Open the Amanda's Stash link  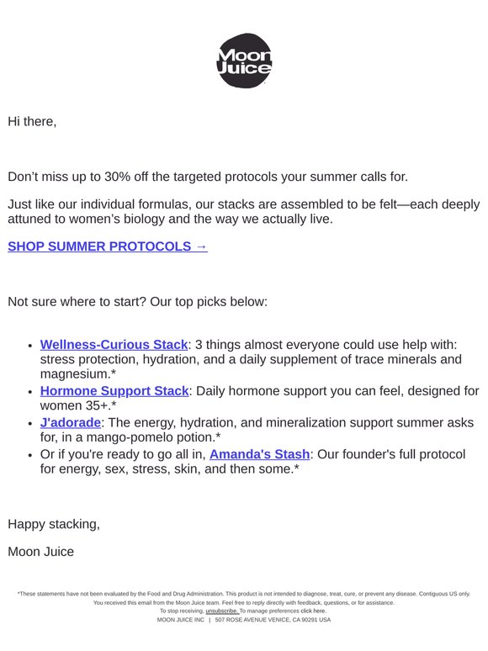point(260,454)
